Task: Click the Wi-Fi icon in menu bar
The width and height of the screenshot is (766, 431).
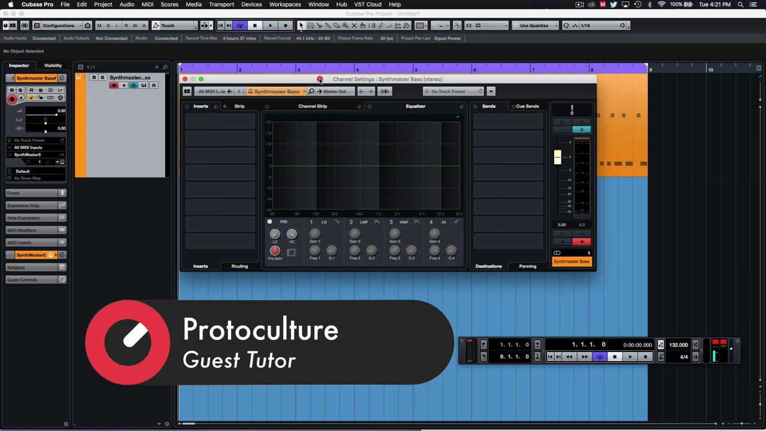Action: tap(661, 4)
